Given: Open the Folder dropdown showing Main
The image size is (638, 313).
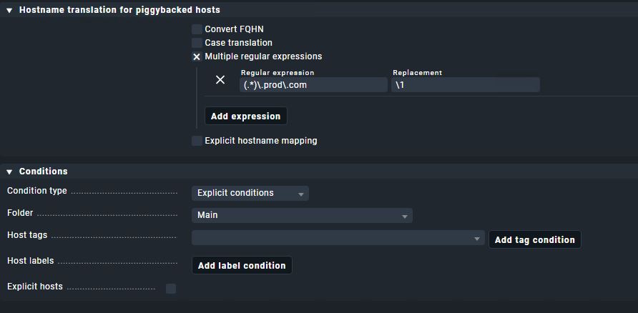Looking at the screenshot, I should click(302, 215).
